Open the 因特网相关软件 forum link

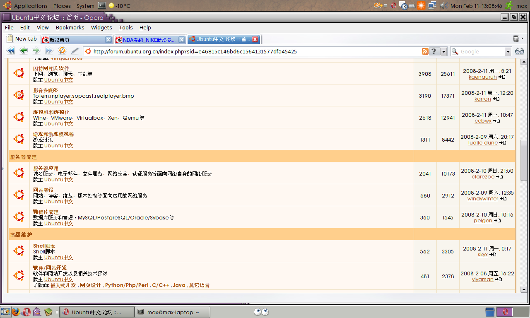pyautogui.click(x=51, y=68)
